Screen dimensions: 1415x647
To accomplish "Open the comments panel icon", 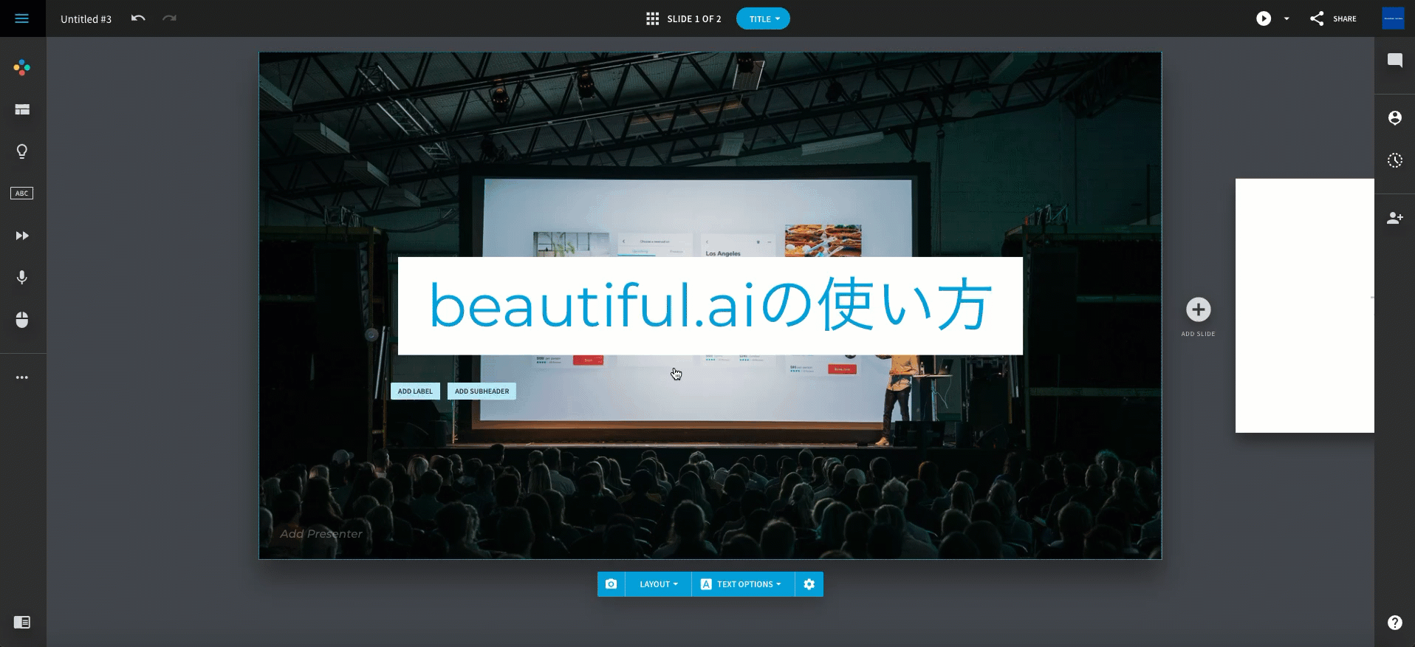I will pyautogui.click(x=1395, y=61).
